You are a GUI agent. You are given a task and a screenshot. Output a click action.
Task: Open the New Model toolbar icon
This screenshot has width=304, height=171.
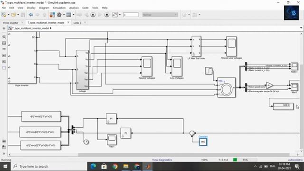coord(4,15)
